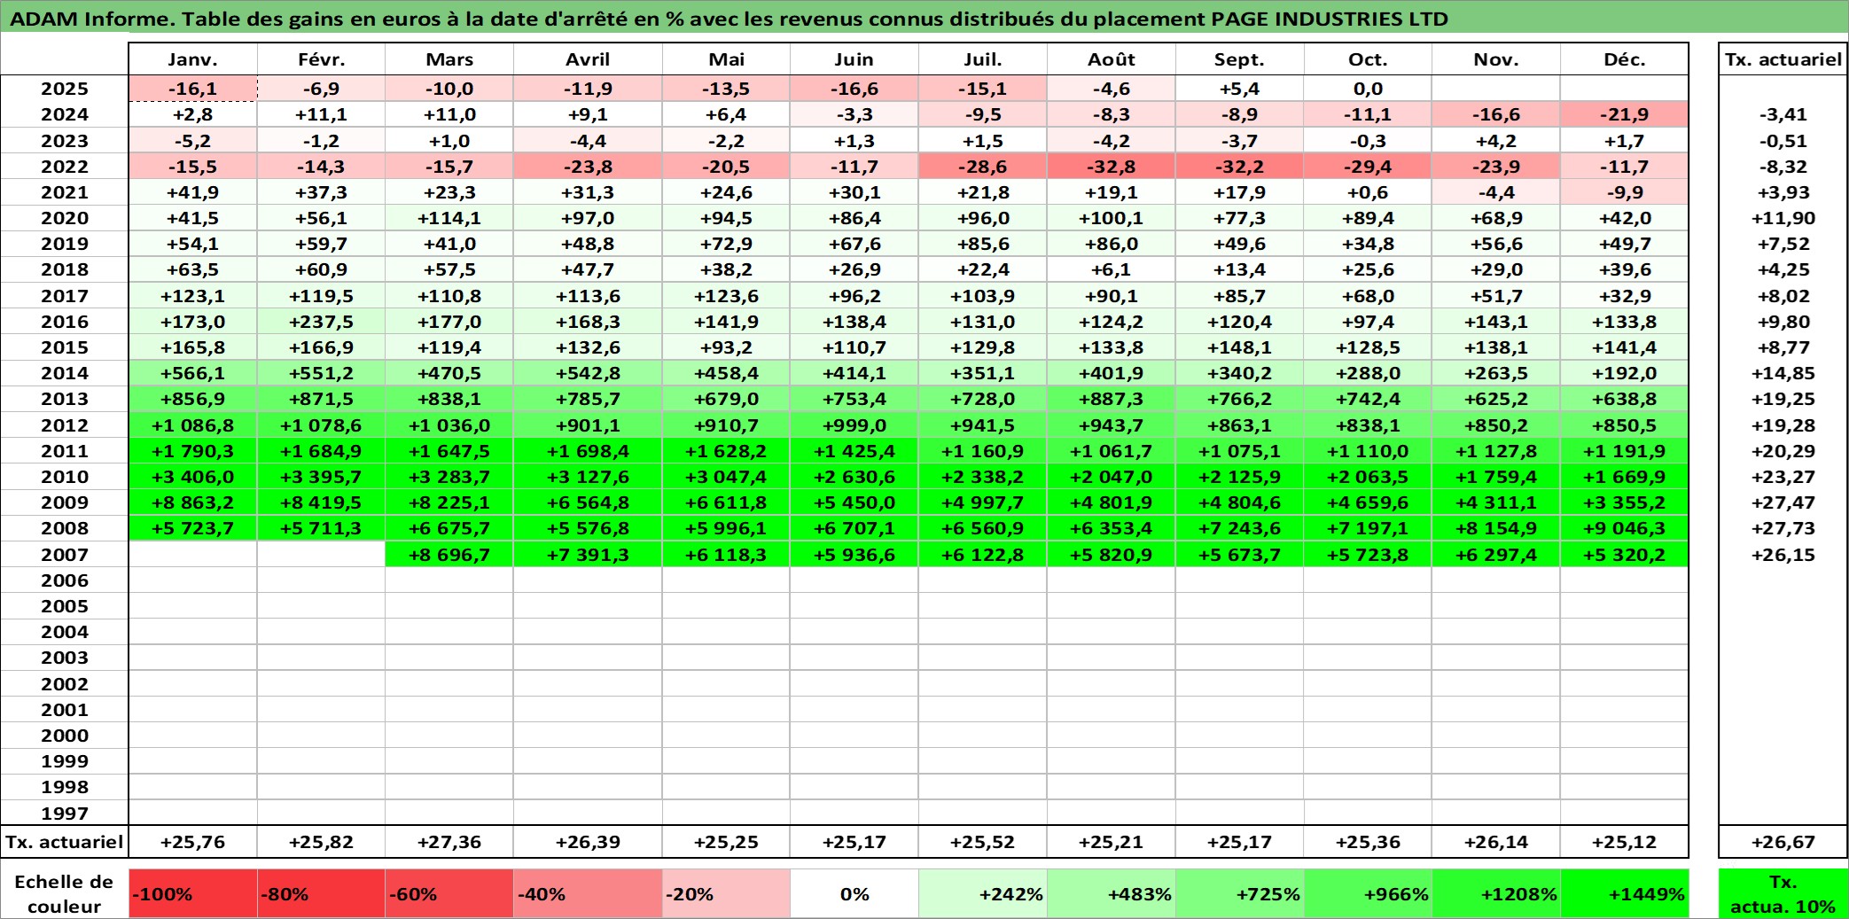This screenshot has width=1849, height=919.
Task: Select the 2018 August cell +6,1
Action: coord(1111,269)
